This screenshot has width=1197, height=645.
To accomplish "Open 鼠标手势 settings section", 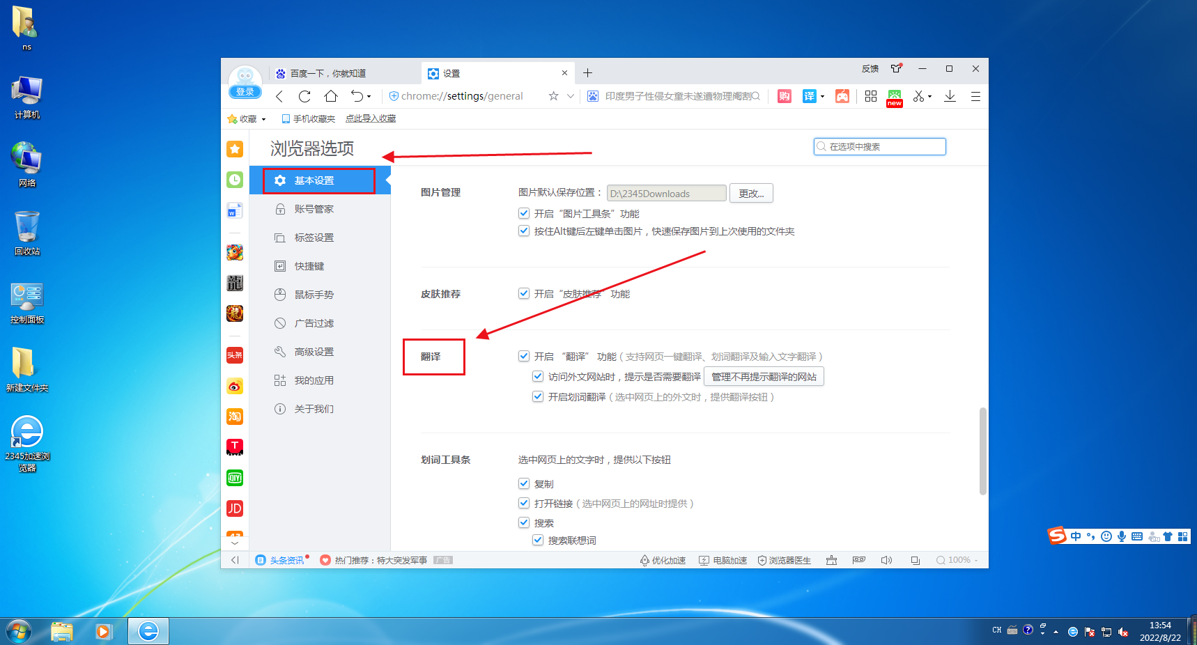I will click(x=320, y=295).
